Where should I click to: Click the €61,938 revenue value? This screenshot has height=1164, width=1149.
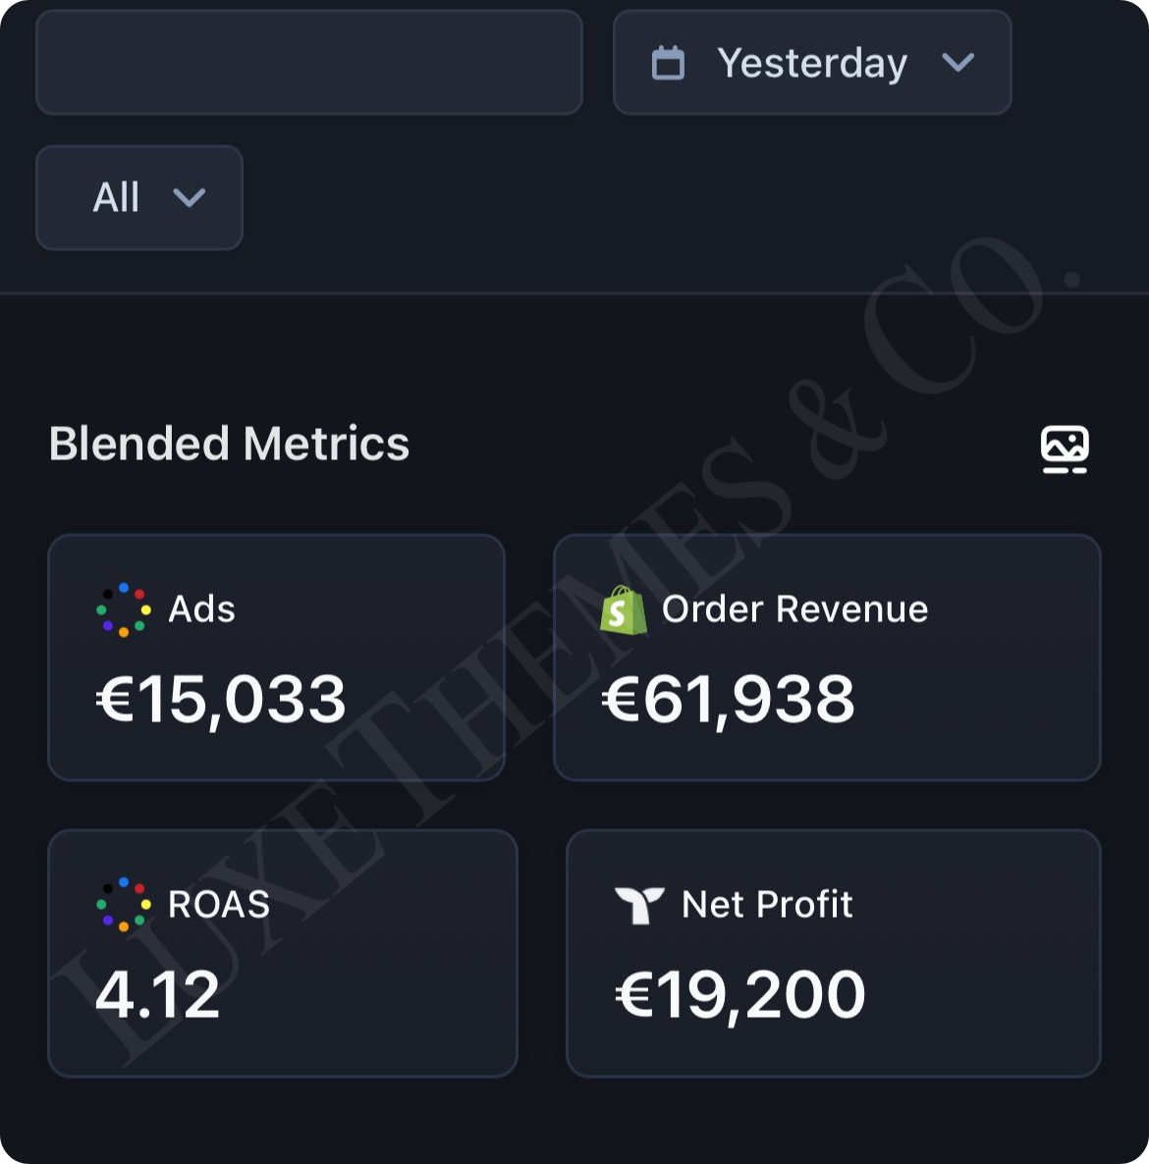point(728,700)
